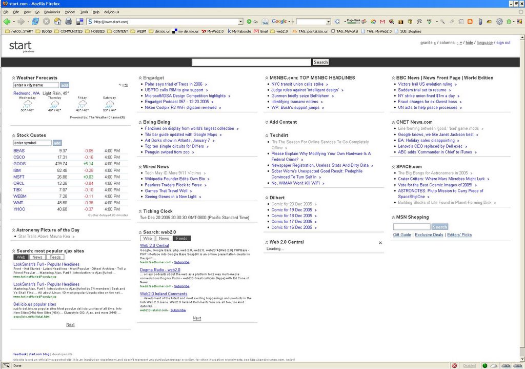Open the My Kaboodle bookmark
This screenshot has width=525, height=369.
coord(239,31)
